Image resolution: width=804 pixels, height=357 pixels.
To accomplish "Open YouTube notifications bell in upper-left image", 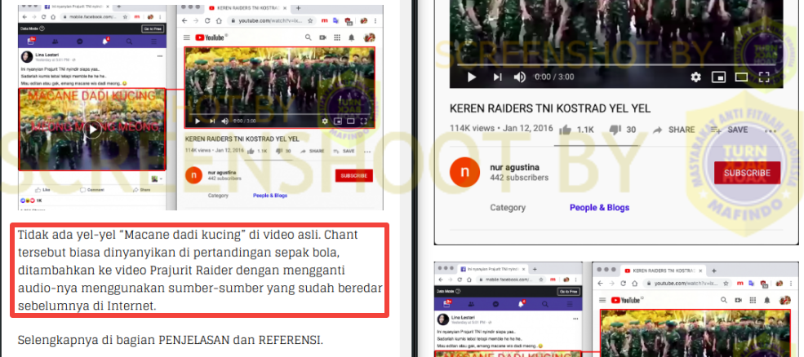I will click(351, 37).
